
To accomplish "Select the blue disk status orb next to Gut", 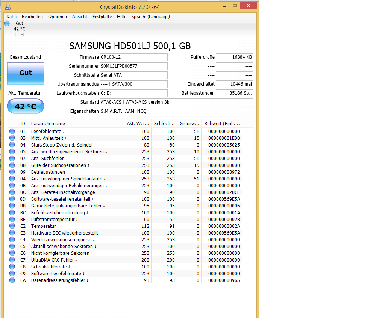I will [7, 23].
